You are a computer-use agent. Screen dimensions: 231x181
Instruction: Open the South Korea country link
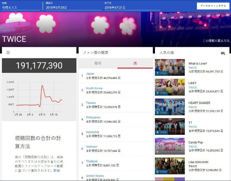coord(94,88)
